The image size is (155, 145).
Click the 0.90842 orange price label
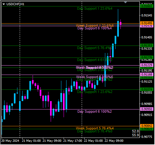(147, 126)
